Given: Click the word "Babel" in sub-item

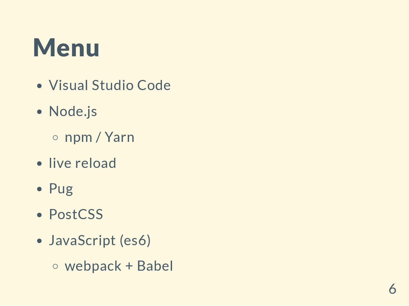Looking at the screenshot, I should pos(155,266).
